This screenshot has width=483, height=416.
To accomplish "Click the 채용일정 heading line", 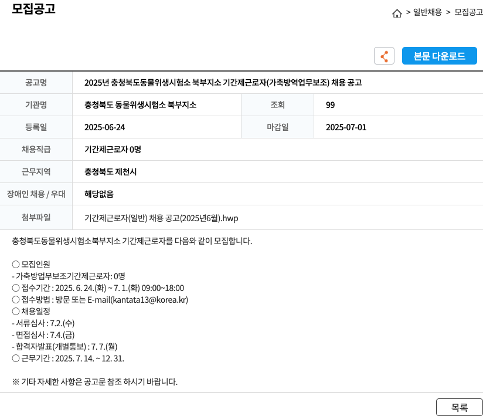I will click(x=31, y=312).
